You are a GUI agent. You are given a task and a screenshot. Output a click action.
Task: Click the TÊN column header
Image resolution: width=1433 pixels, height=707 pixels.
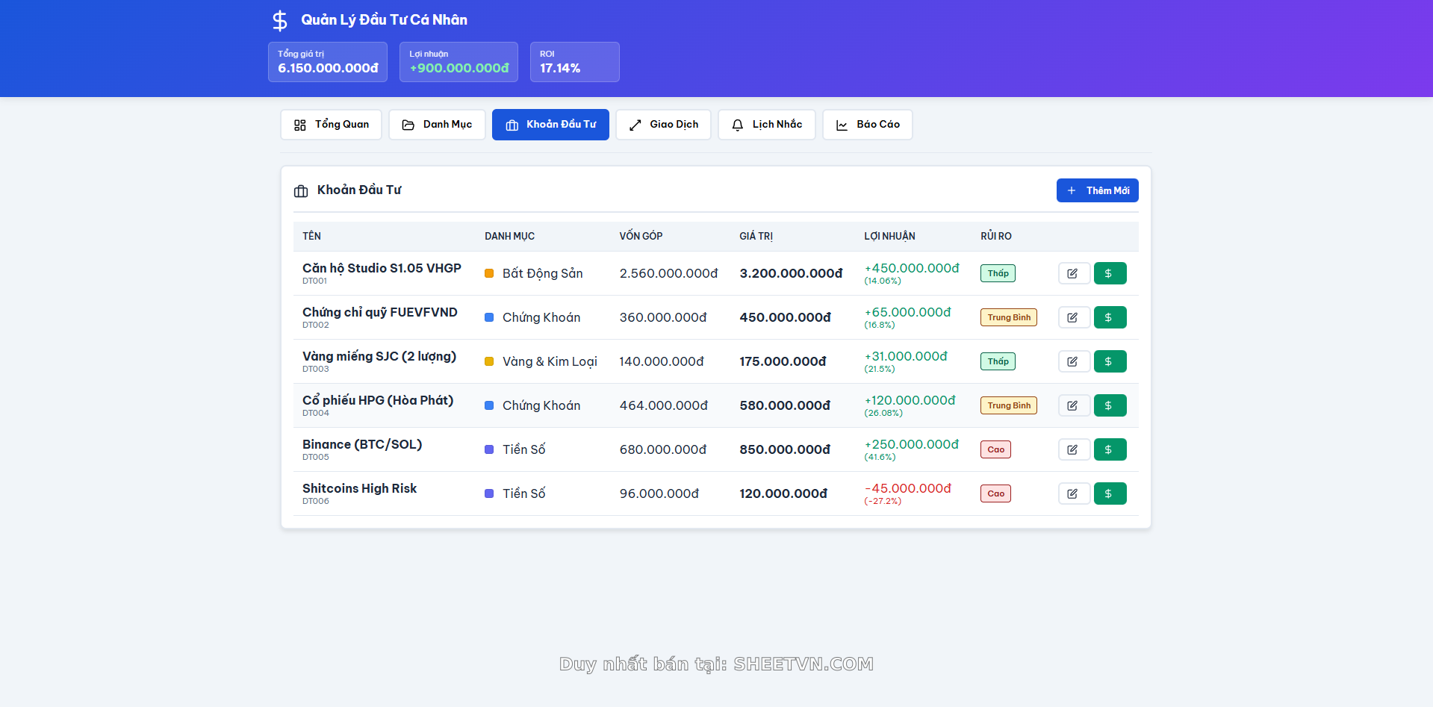pyautogui.click(x=311, y=236)
